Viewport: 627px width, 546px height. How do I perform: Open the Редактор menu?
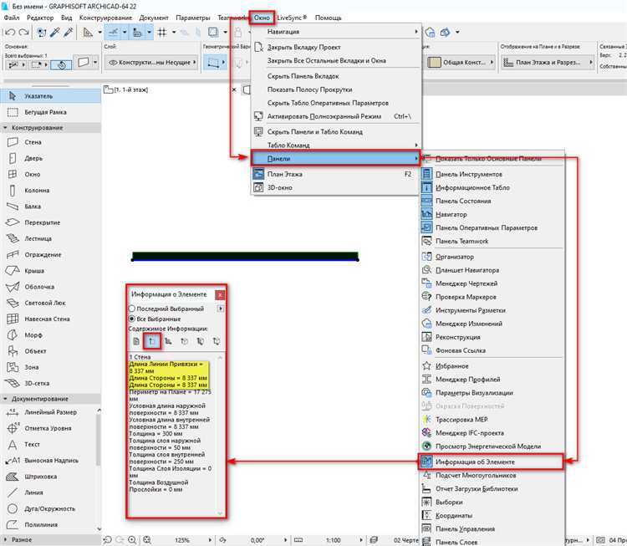(40, 18)
